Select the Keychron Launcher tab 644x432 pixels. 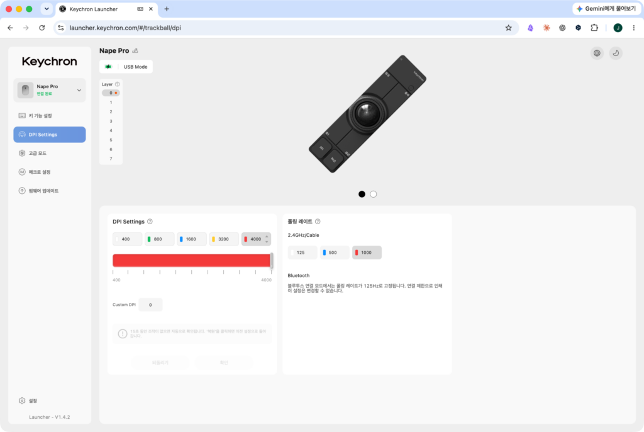[x=107, y=9]
